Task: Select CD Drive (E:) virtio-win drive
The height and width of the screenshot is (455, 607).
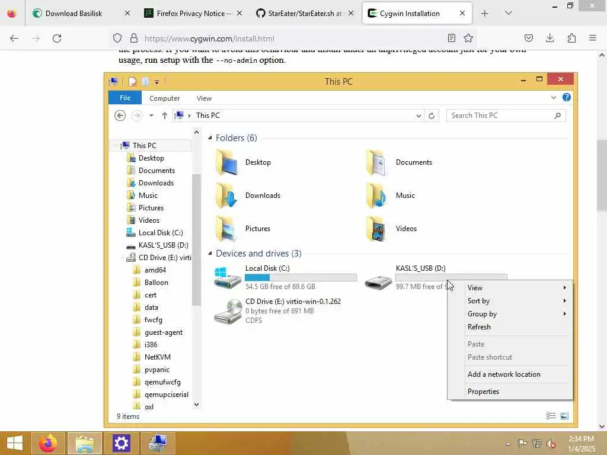Action: [277, 310]
